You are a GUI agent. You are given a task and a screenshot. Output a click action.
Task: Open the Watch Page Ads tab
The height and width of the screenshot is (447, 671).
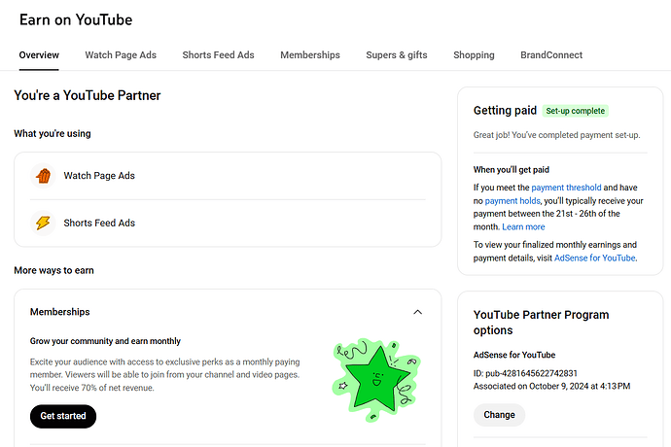(121, 55)
